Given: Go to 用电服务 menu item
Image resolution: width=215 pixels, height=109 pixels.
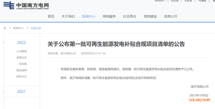Looking at the screenshot, I should click(109, 16).
